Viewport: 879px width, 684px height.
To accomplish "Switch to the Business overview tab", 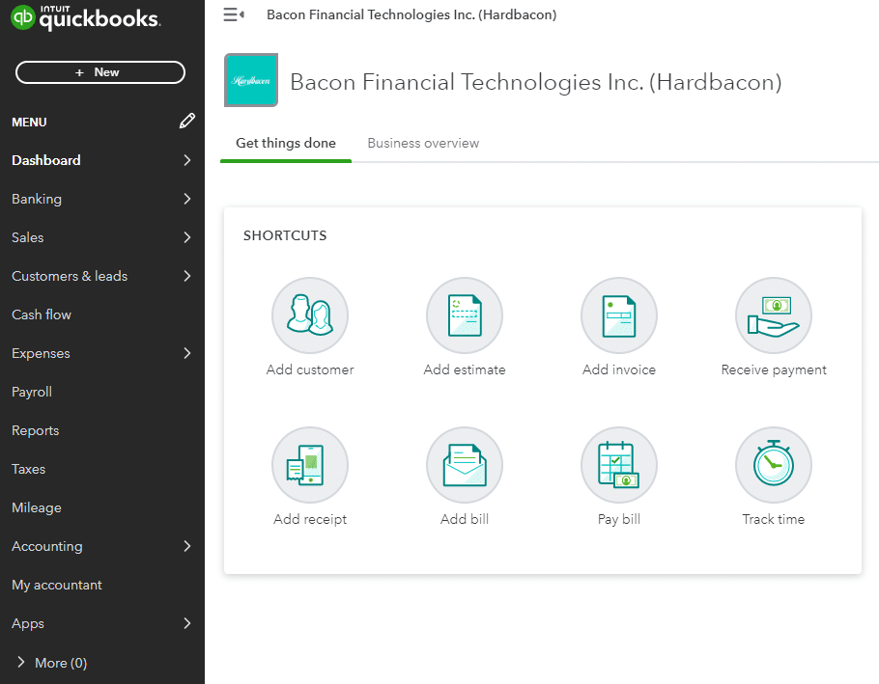I will (423, 143).
